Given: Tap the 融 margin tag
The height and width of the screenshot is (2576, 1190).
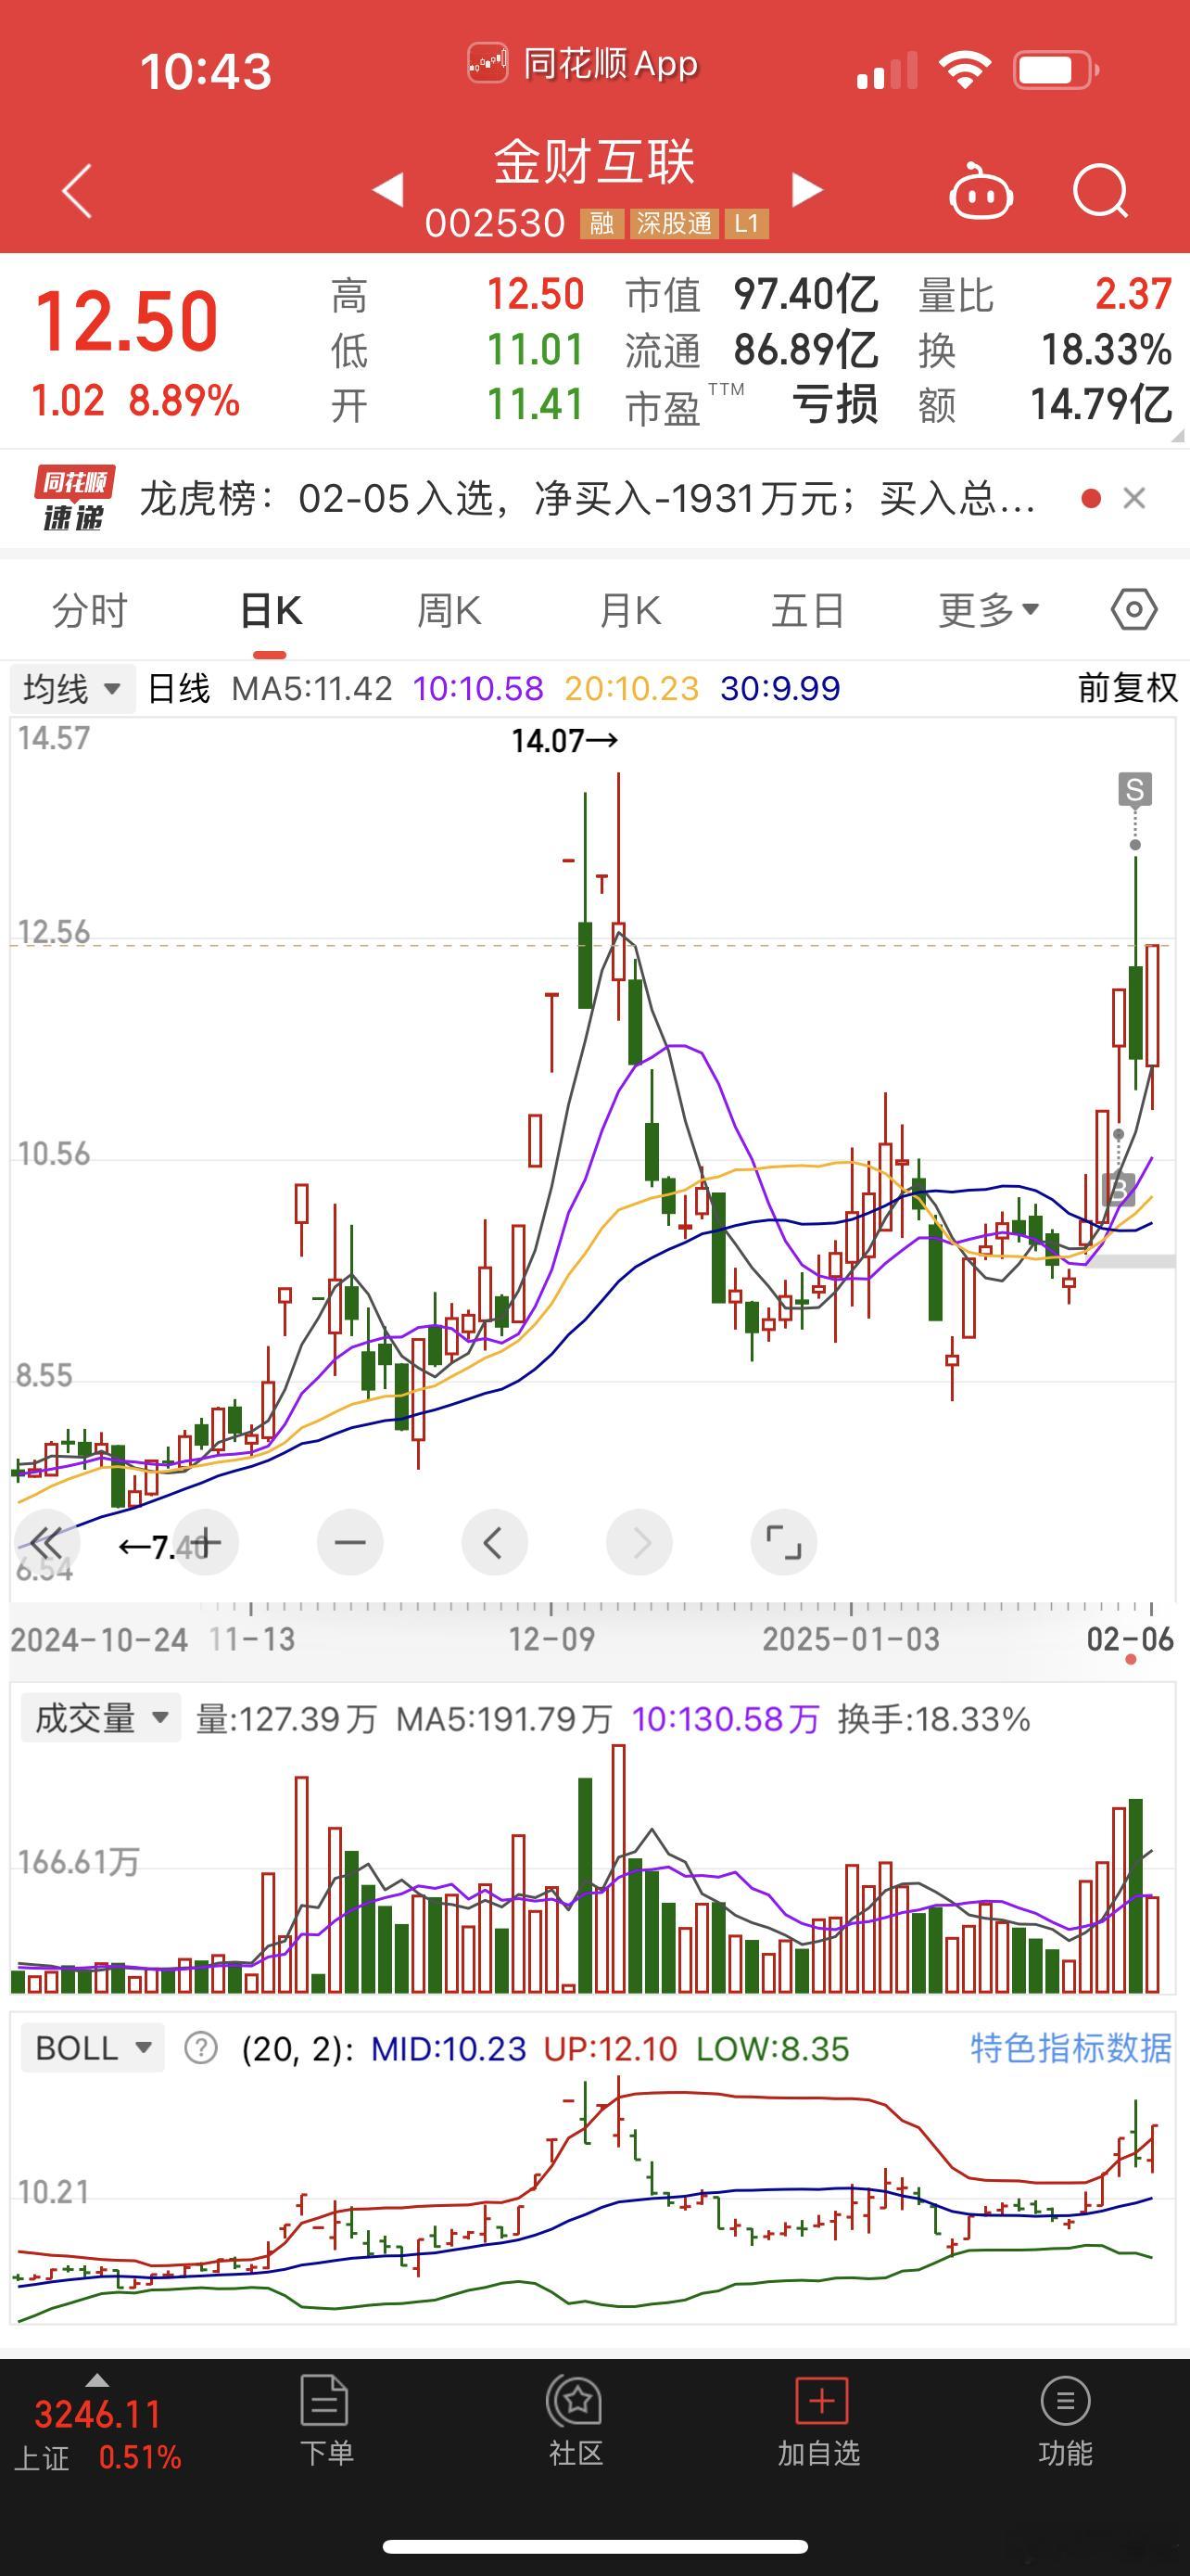Looking at the screenshot, I should (x=601, y=223).
